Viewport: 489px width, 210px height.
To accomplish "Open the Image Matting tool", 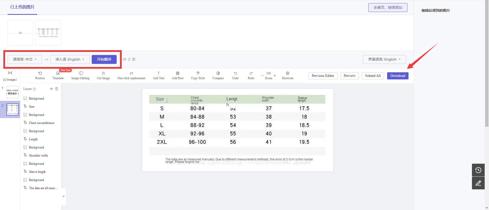I will pyautogui.click(x=80, y=76).
